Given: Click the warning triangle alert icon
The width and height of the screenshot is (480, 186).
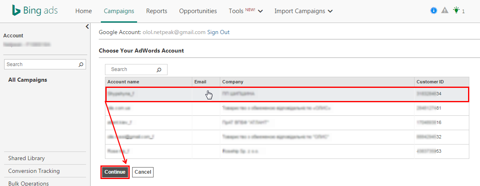Looking at the screenshot, I should tap(445, 11).
